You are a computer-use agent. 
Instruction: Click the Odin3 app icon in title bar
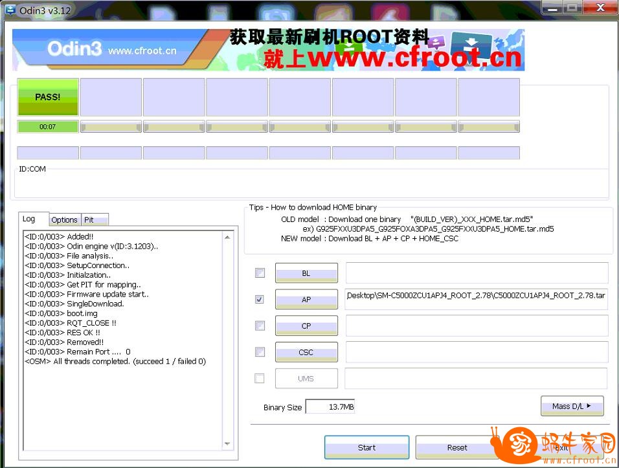[x=10, y=10]
